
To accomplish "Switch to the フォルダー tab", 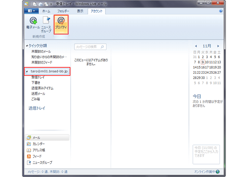I will [x=63, y=11].
